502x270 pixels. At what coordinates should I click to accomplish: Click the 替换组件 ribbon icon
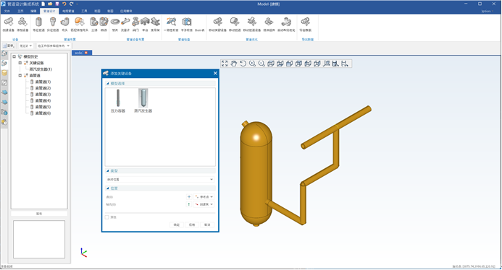point(269,25)
